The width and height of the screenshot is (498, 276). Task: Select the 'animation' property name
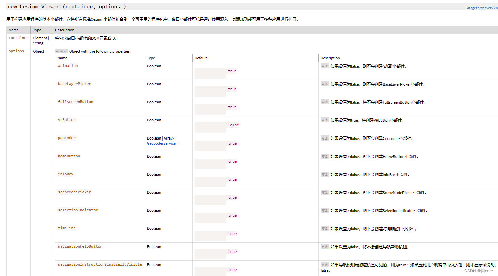click(x=68, y=66)
